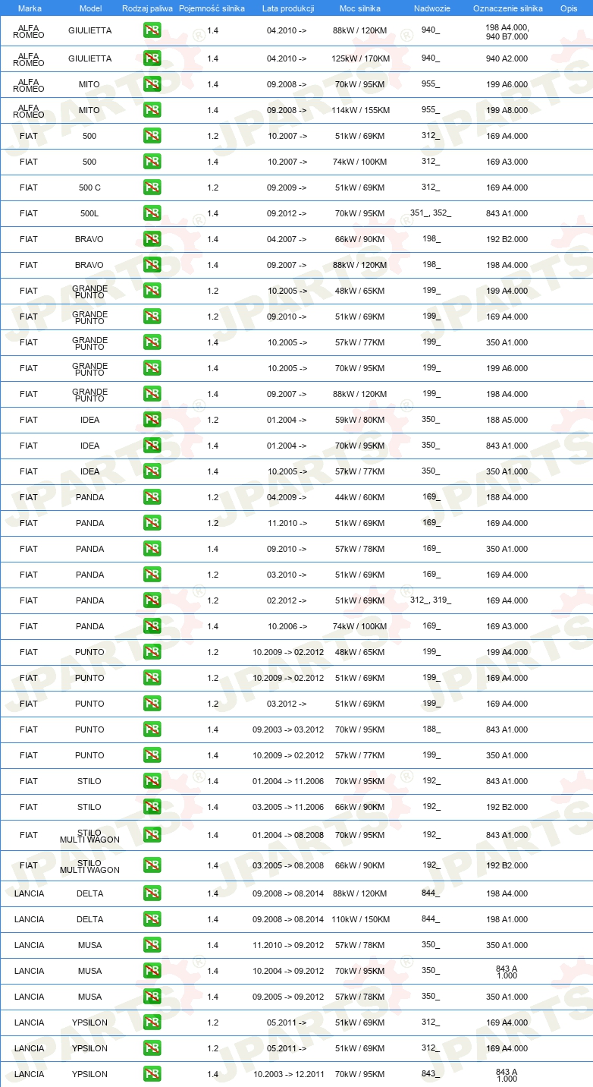Click the Nadwozie column header

[431, 8]
